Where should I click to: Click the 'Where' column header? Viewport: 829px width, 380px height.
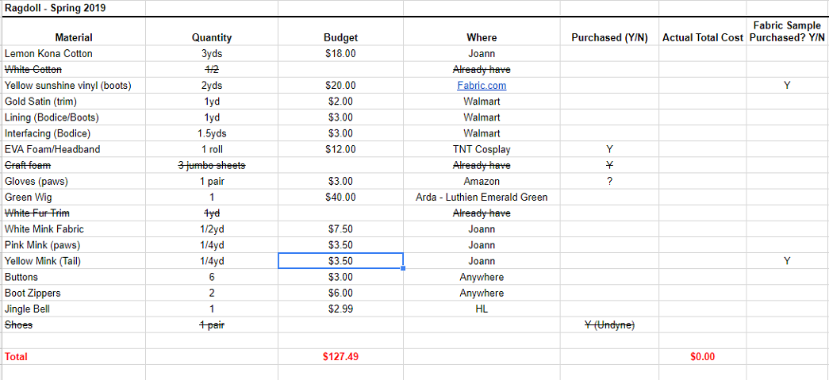pos(482,32)
